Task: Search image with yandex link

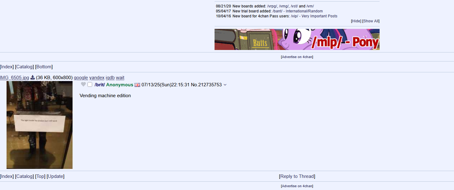Action: [97, 78]
